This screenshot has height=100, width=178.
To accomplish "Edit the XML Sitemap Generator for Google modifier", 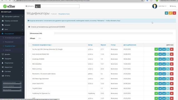I will pyautogui.click(x=156, y=49).
